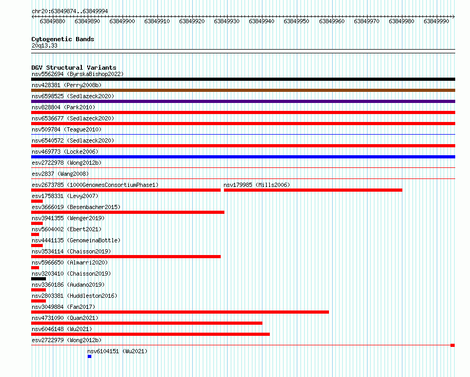
Task: Open the nsv6536677 (Sedlazeck2020) label
Action: pyautogui.click(x=73, y=118)
